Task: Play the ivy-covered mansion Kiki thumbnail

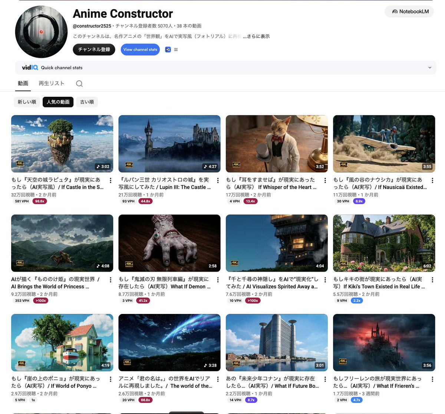Action: point(384,243)
